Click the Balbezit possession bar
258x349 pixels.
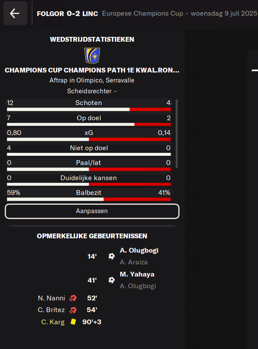pos(89,199)
